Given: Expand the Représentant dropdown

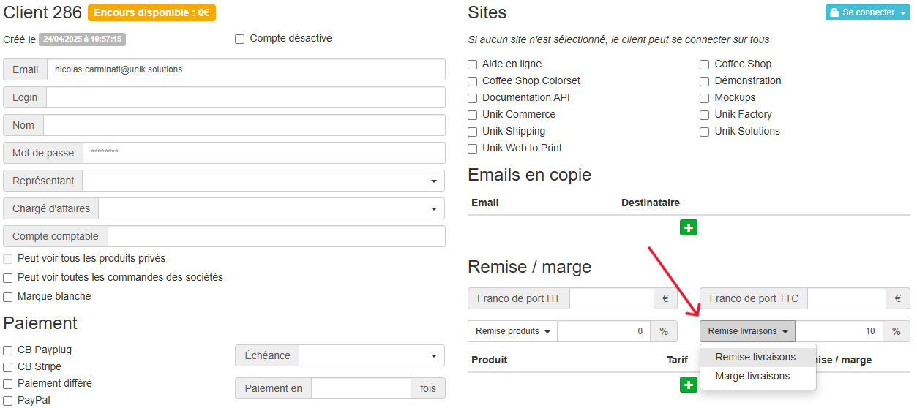Looking at the screenshot, I should click(x=263, y=181).
